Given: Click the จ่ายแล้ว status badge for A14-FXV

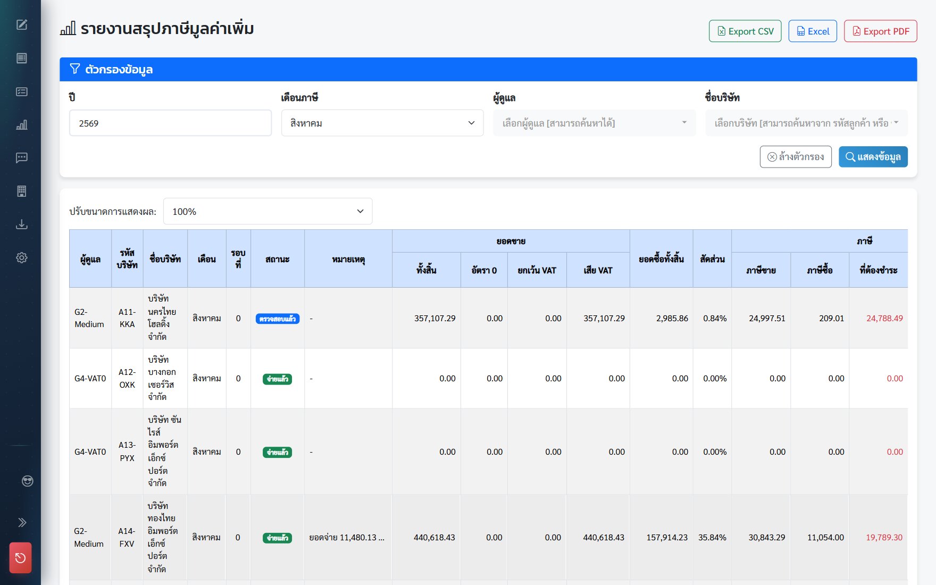Looking at the screenshot, I should 278,538.
